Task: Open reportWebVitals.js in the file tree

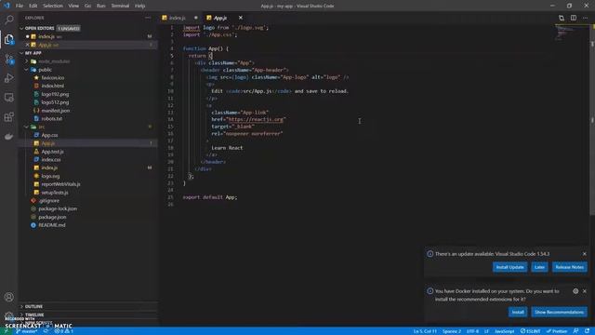Action: click(60, 184)
